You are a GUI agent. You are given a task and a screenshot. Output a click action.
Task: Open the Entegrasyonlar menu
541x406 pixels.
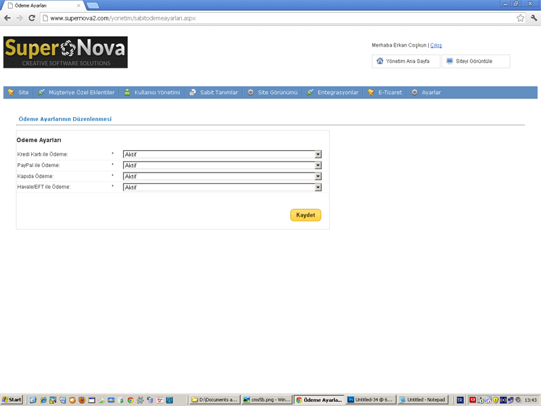(333, 93)
